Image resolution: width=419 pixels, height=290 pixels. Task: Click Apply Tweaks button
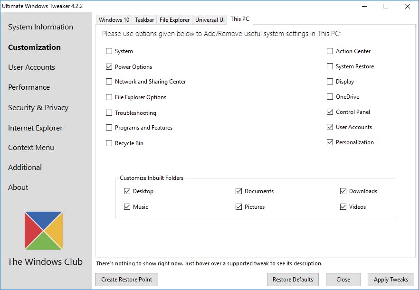391,280
